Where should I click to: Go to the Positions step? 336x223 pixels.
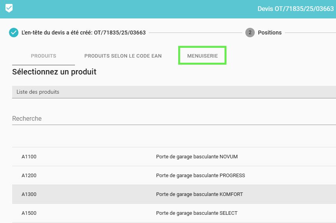click(x=270, y=33)
